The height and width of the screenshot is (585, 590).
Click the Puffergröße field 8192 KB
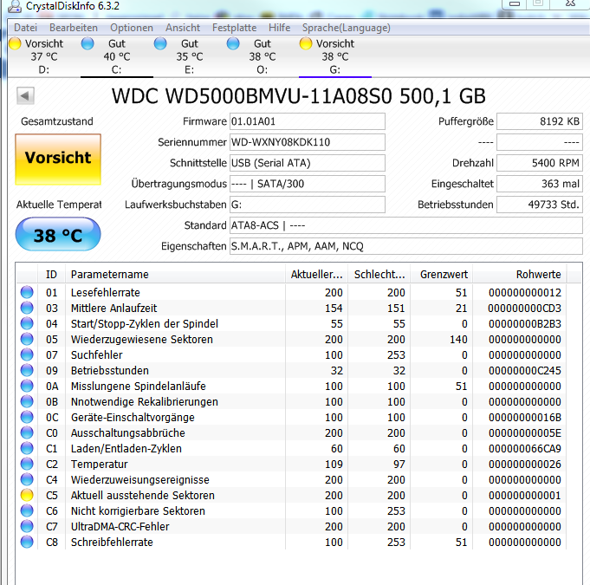(540, 121)
